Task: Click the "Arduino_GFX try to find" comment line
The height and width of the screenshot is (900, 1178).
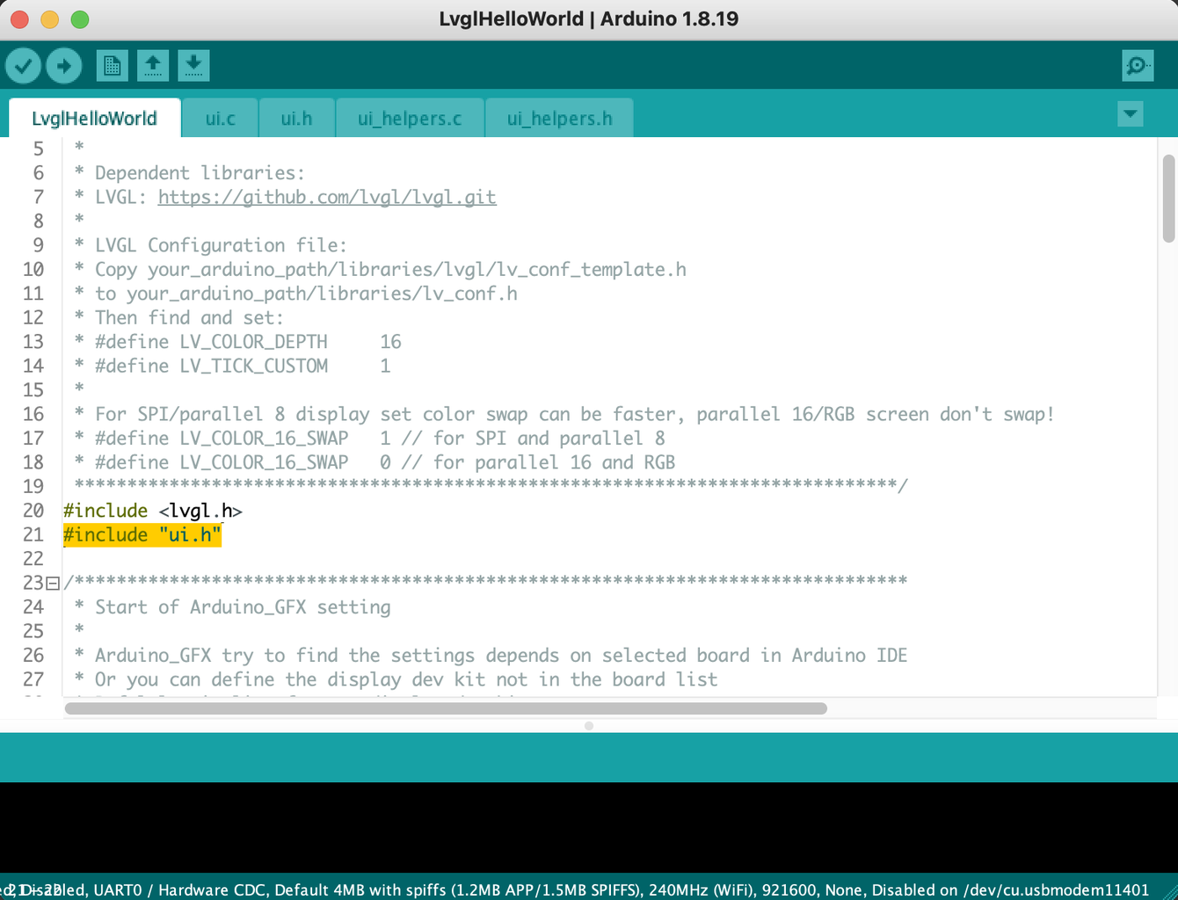Action: (501, 656)
